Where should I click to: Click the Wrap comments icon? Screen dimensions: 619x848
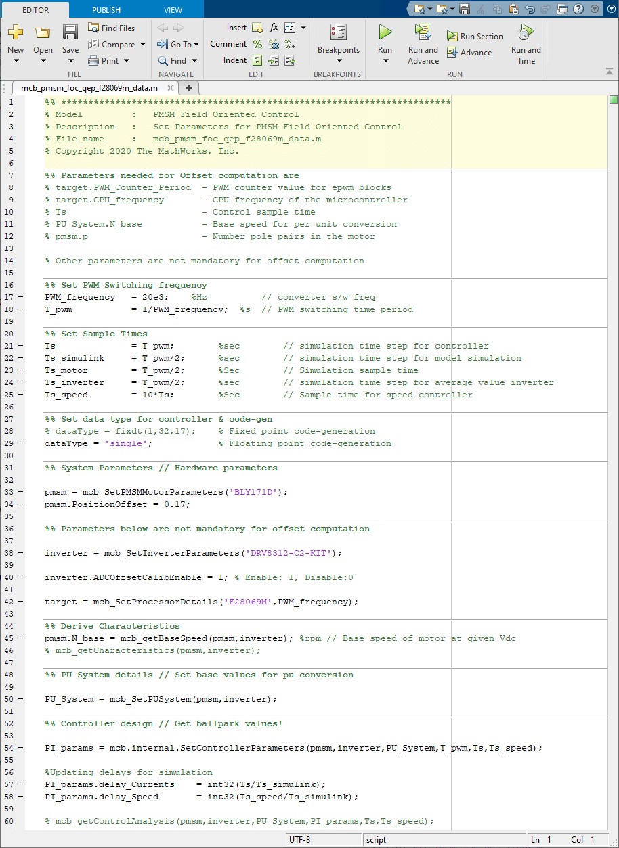tap(290, 45)
